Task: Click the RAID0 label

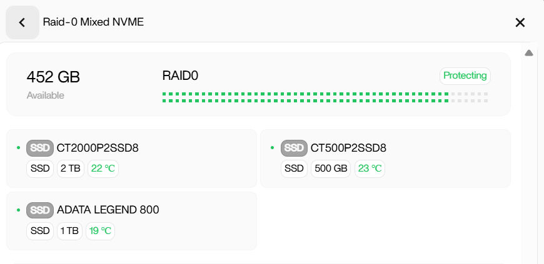Action: (x=180, y=76)
